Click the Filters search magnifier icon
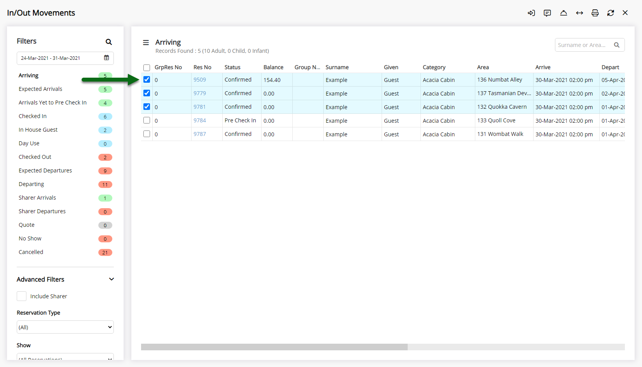 [109, 42]
